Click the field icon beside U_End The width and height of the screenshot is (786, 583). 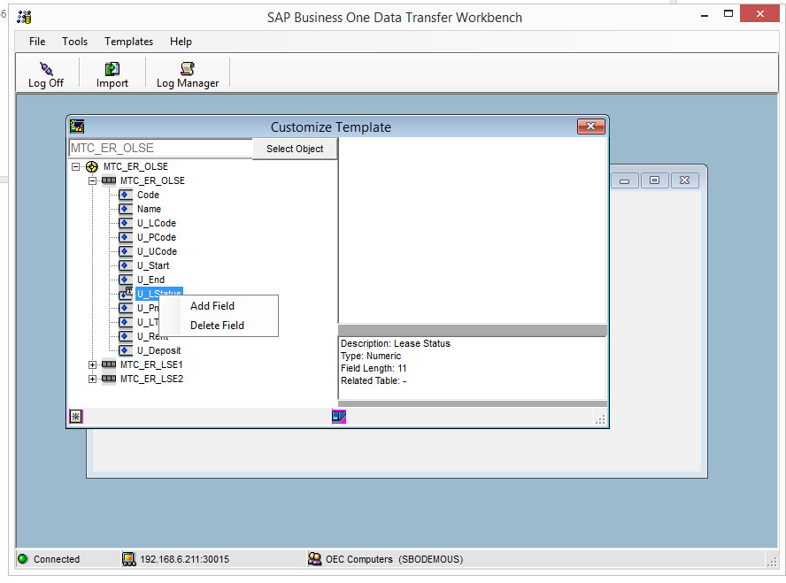pyautogui.click(x=126, y=280)
